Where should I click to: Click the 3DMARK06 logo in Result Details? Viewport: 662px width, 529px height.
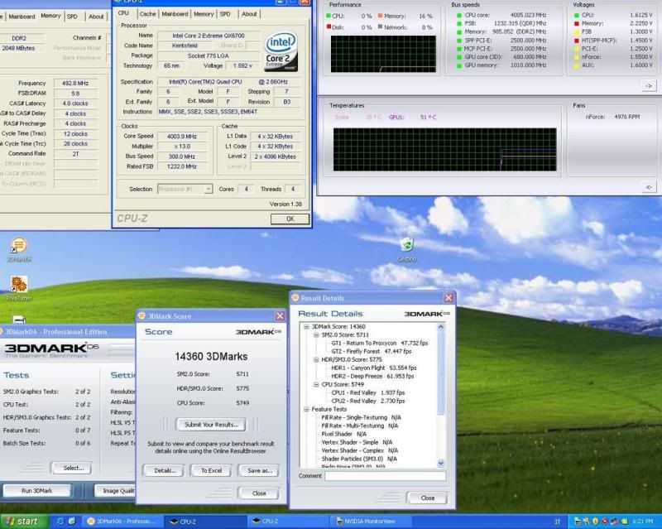pos(427,314)
